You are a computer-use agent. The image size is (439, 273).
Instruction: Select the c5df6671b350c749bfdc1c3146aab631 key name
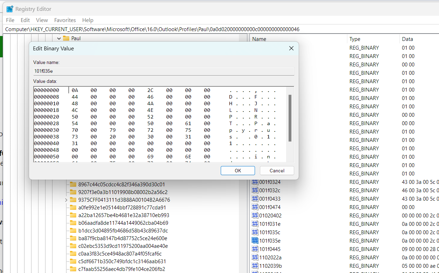(x=122, y=261)
